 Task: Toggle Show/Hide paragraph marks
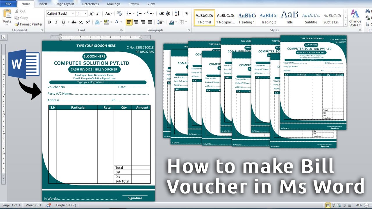(x=187, y=14)
